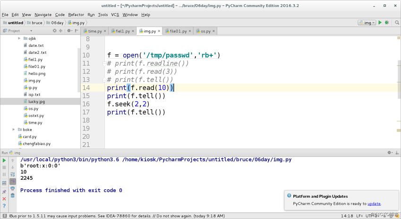Select lucky.jpg in project tree
401x219 pixels.
click(36, 101)
